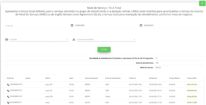This screenshot has width=206, height=105.
Task: Open start date calendar icon
Action: click(x=72, y=26)
